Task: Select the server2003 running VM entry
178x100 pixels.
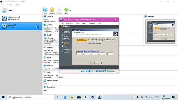Action: point(21,26)
